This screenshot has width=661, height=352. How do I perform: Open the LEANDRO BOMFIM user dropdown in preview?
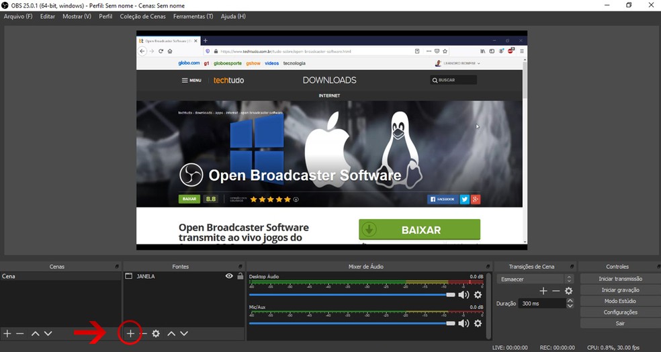coord(458,63)
